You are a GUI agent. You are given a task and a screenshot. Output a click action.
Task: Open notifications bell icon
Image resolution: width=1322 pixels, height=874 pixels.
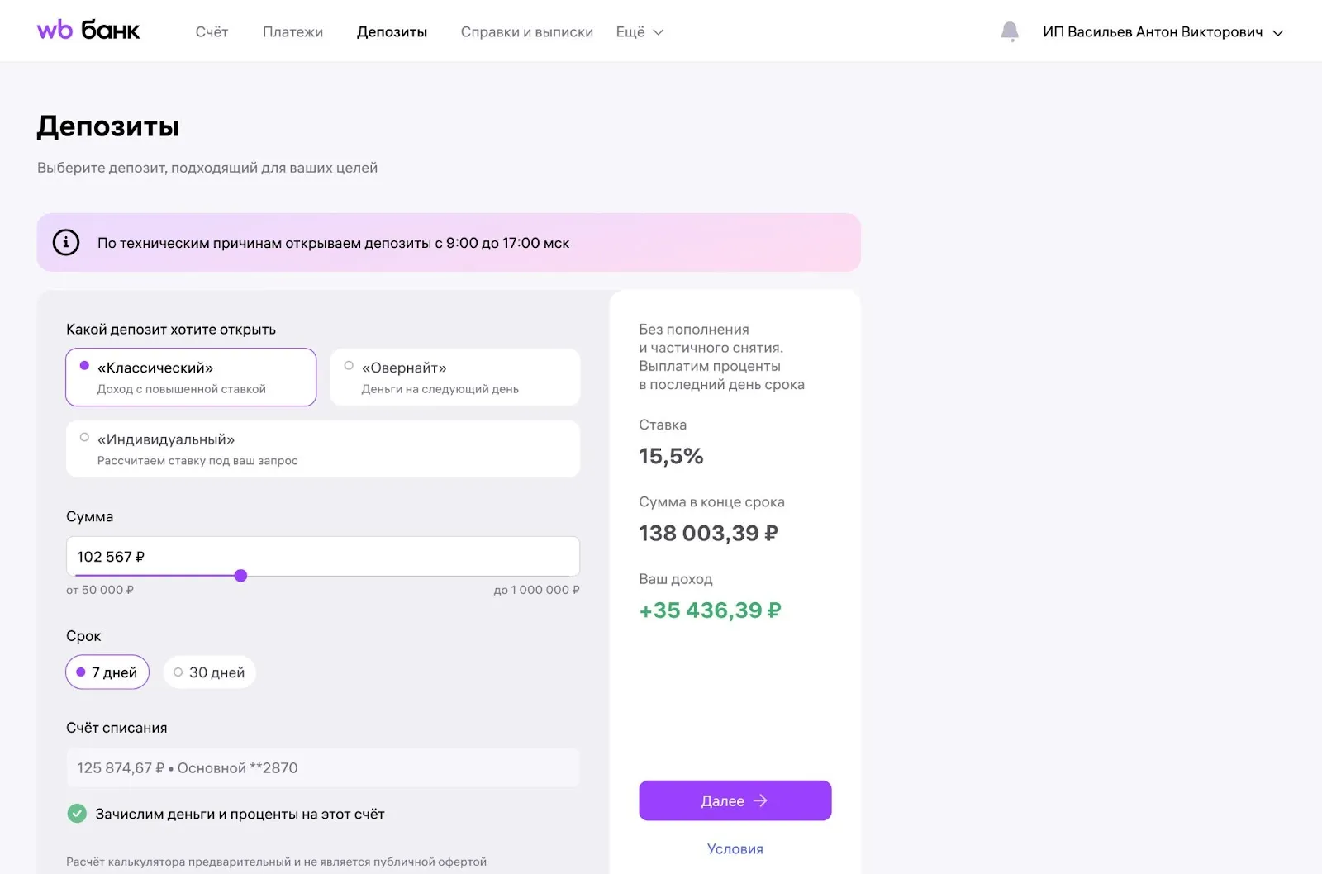(1009, 32)
